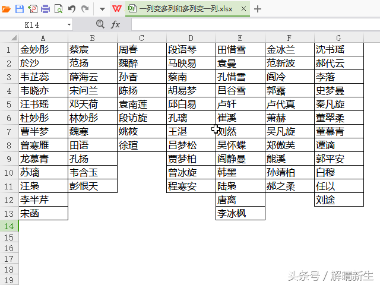Select cell containing 邓天荷
The height and width of the screenshot is (285, 380).
tap(93, 104)
